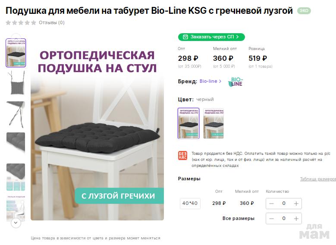Decrease quantity for 40*40 size

271,204
